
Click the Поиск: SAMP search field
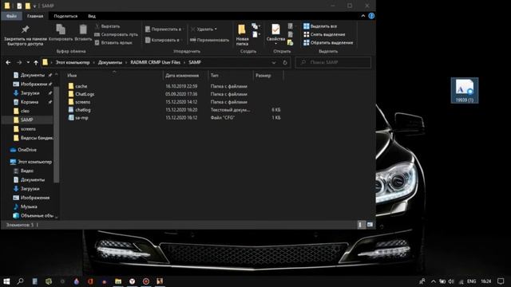tap(333, 62)
